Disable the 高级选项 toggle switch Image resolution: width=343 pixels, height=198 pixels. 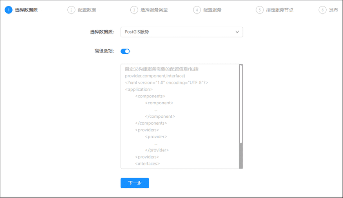coord(125,51)
